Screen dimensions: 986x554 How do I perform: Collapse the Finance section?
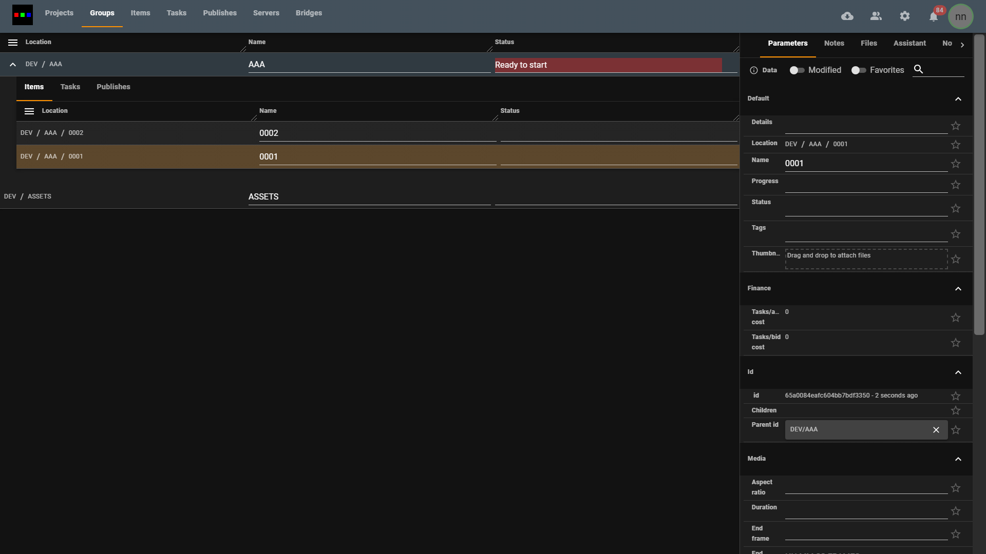pyautogui.click(x=958, y=289)
